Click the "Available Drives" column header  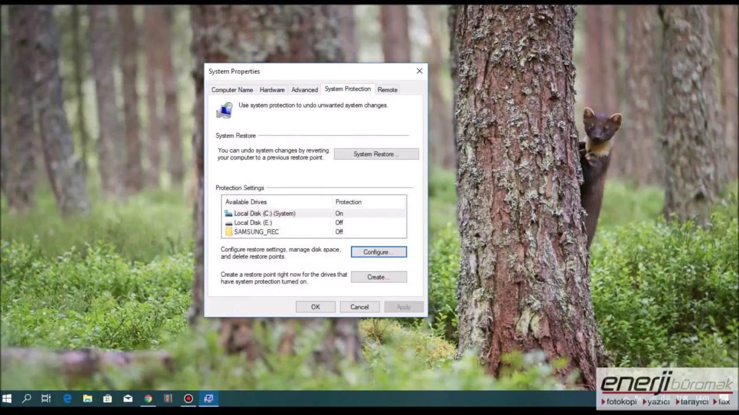[x=246, y=202]
